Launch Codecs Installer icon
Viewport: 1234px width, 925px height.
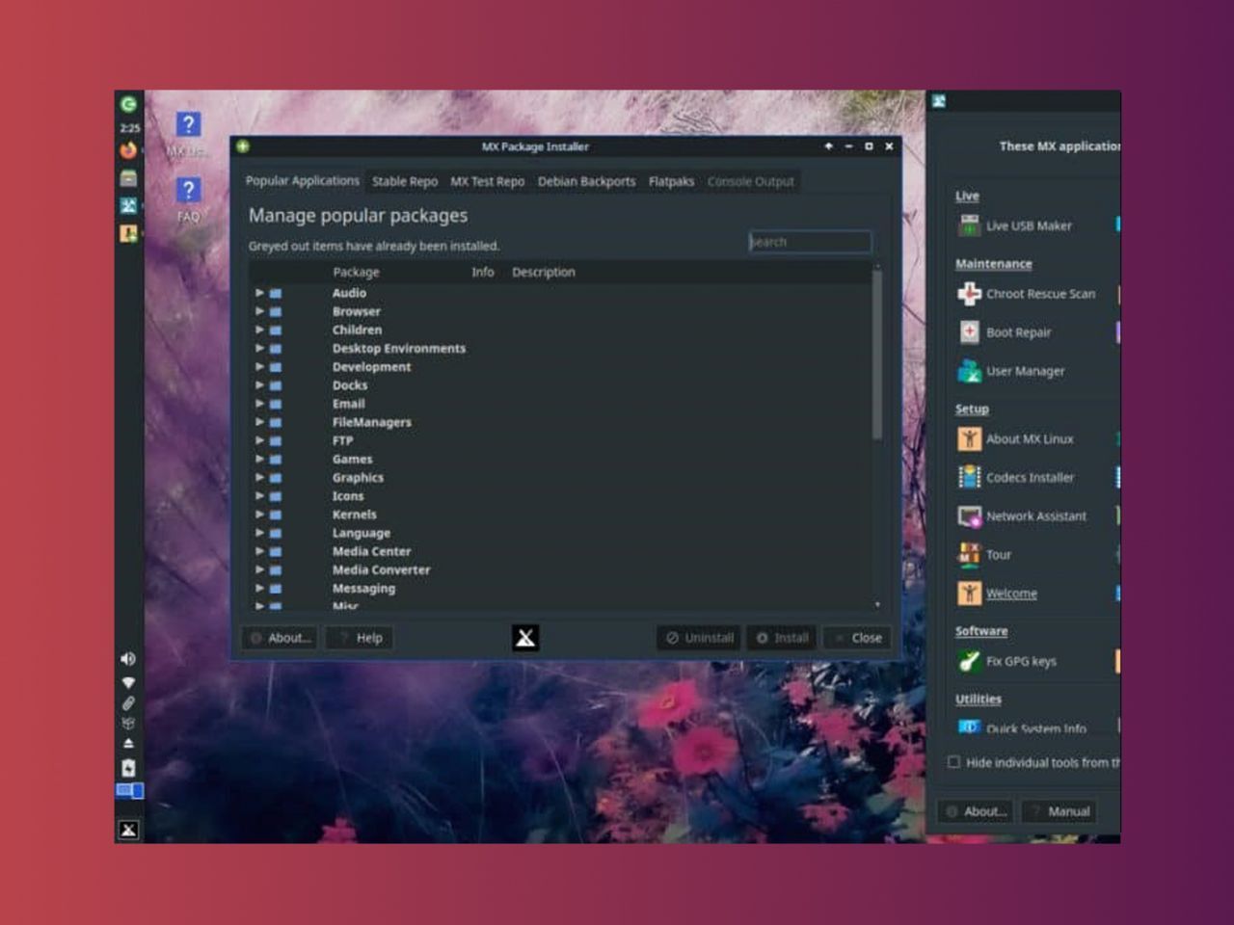969,477
